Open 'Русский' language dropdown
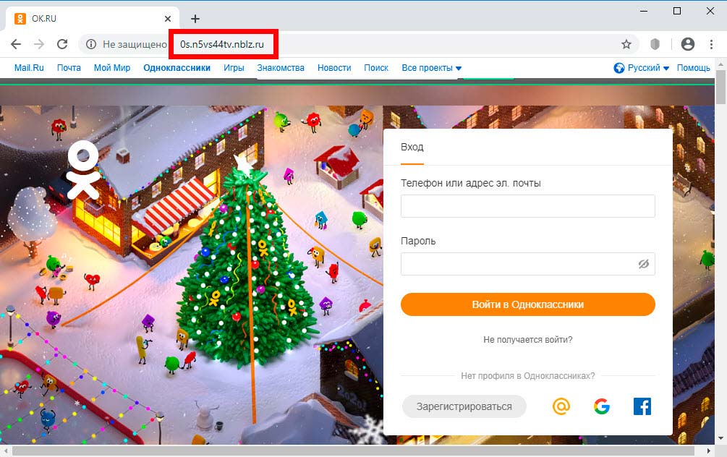Image resolution: width=727 pixels, height=457 pixels. coord(641,68)
